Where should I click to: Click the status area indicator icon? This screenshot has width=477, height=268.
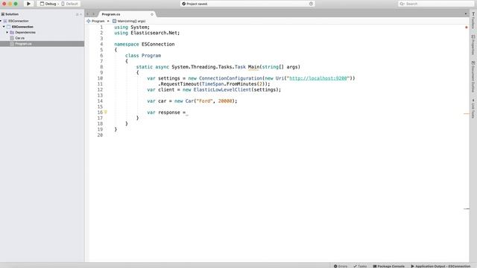click(311, 4)
